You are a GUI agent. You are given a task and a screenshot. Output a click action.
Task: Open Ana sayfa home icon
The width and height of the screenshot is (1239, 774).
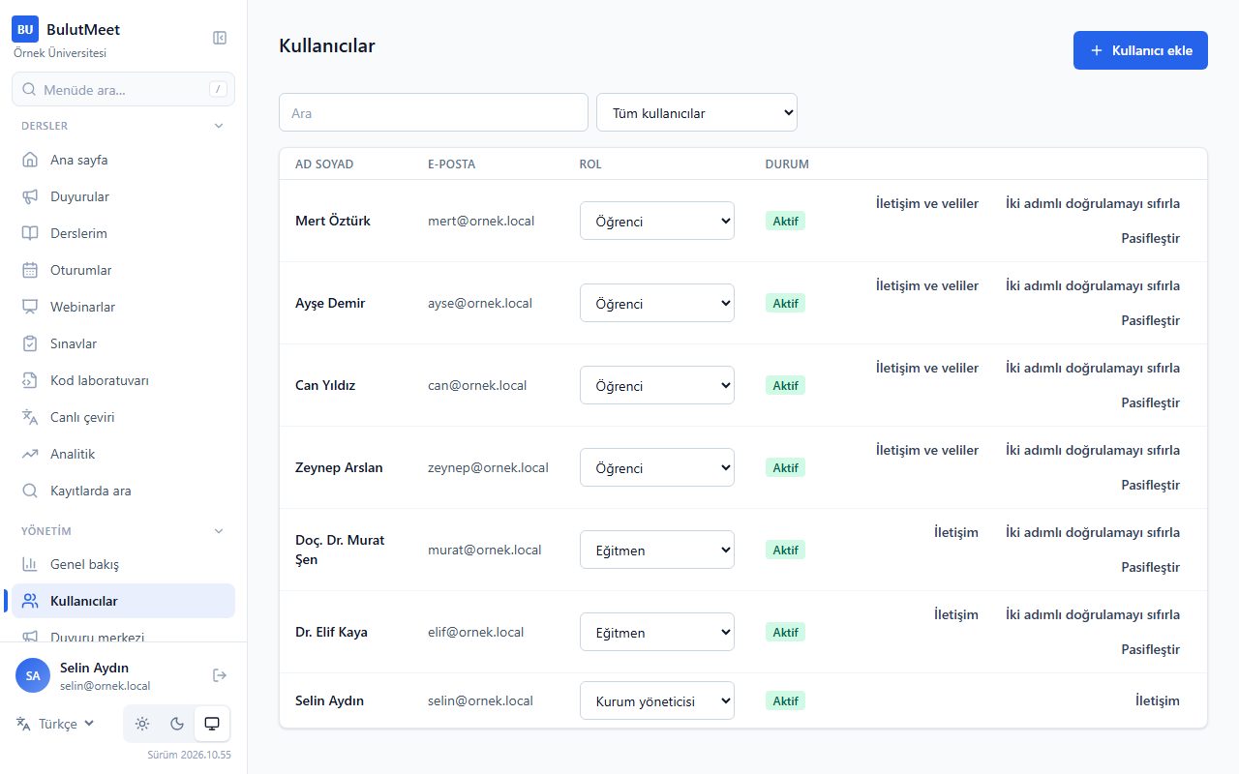(x=30, y=160)
